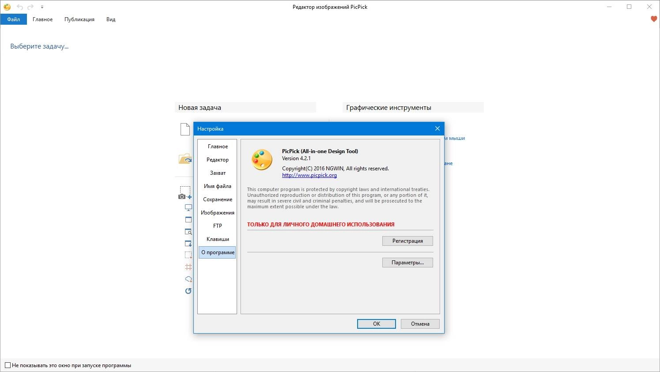This screenshot has height=372, width=660.
Task: Click the blank new image page icon
Action: (x=185, y=129)
